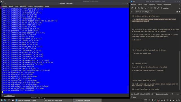
Task: Open Ferramentas menu in Kate
Action: point(167,5)
